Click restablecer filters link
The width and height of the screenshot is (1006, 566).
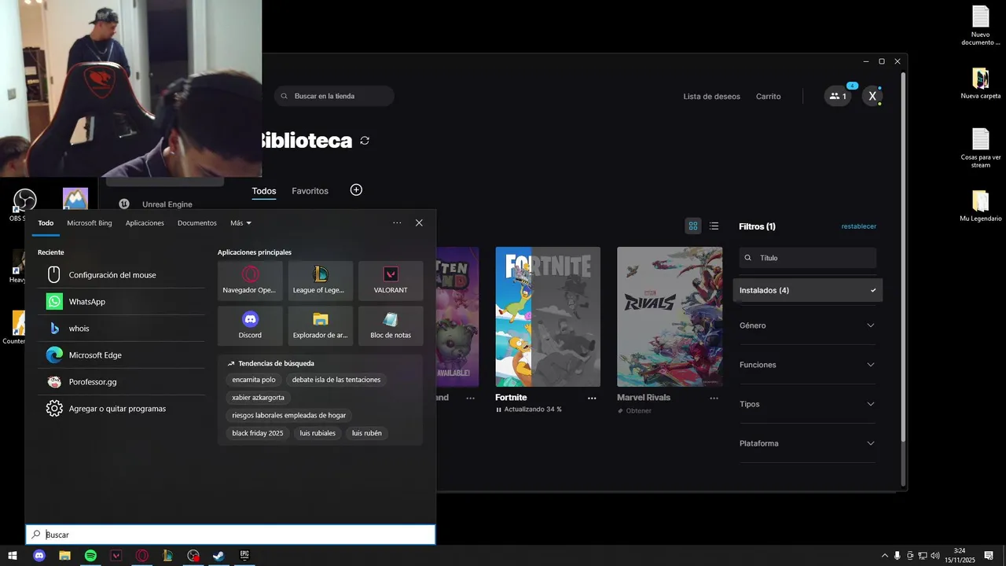pyautogui.click(x=858, y=226)
